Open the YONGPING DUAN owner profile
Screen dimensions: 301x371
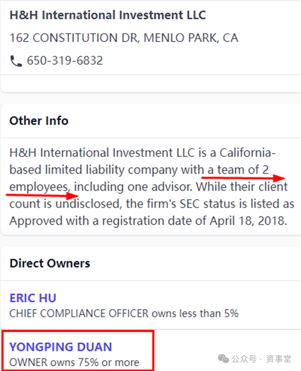pos(61,347)
